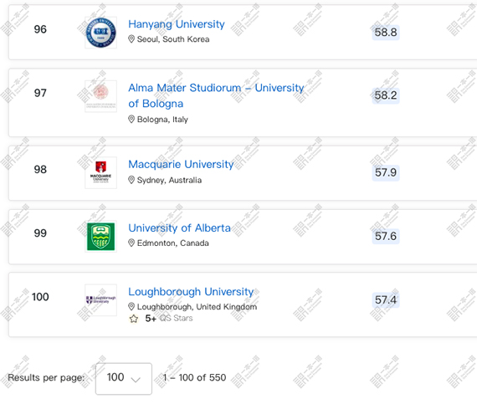
Task: Click the Macquarie University logo
Action: coord(100,172)
